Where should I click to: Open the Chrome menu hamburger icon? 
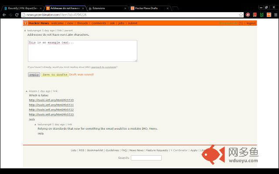[276, 15]
